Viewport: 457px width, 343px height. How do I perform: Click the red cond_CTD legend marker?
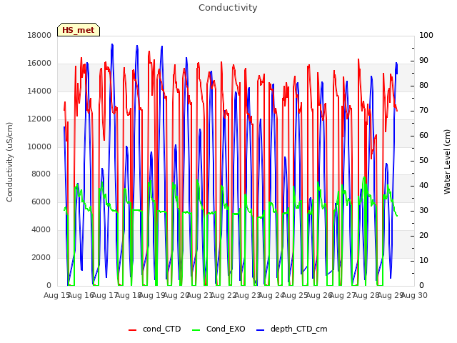[x=132, y=330]
